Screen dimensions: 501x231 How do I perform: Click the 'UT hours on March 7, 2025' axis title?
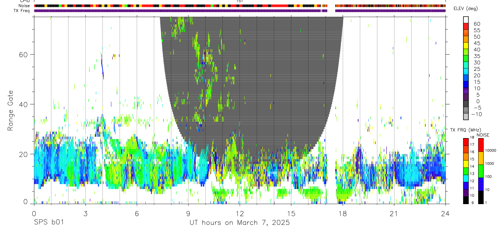[239, 223]
